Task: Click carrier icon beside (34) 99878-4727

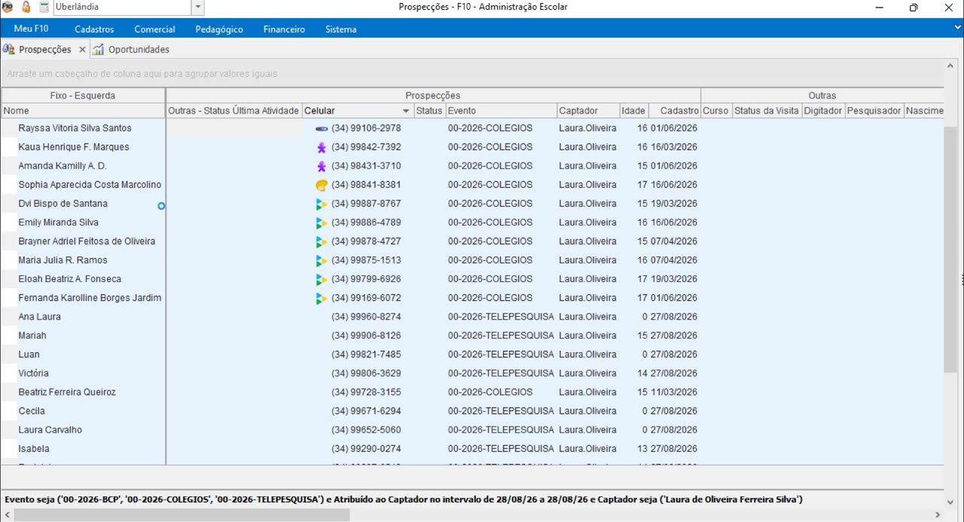Action: click(x=322, y=241)
